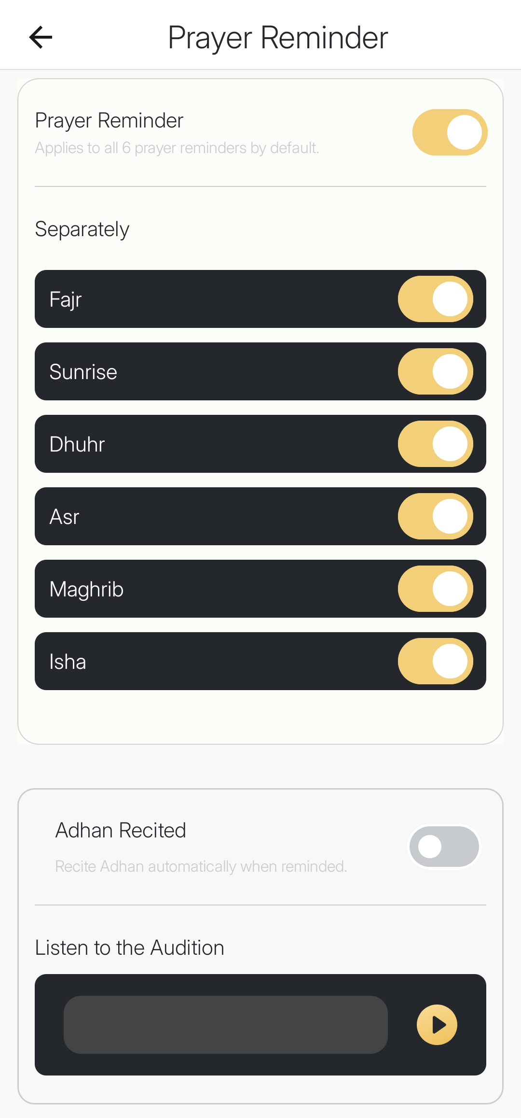This screenshot has height=1118, width=521.
Task: Tap the Sunrise row label
Action: [x=83, y=372]
